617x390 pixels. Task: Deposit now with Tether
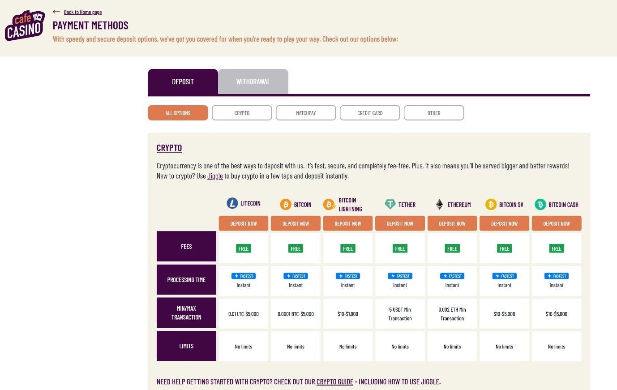click(x=400, y=223)
